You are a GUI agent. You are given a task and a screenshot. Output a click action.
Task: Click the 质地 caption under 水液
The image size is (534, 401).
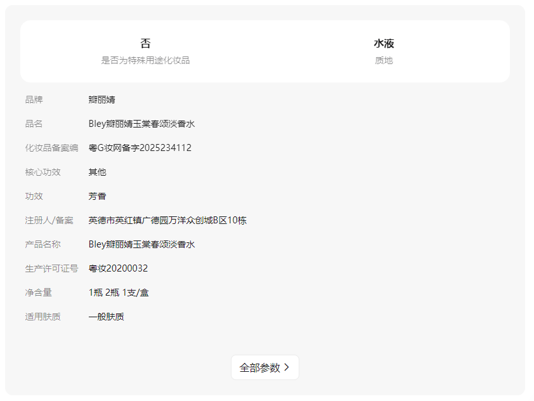coord(384,60)
